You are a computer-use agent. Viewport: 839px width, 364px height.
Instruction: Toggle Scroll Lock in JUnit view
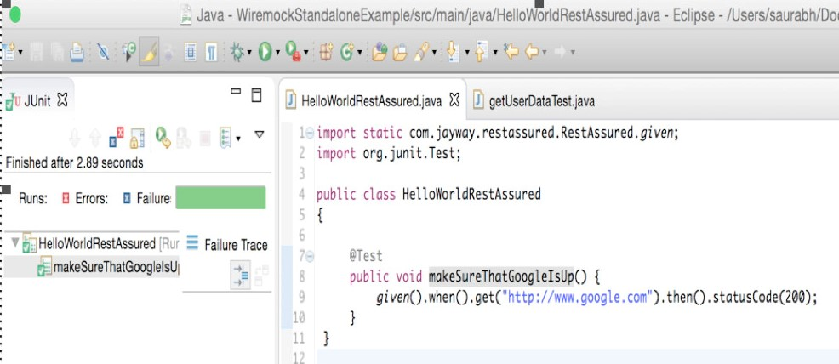click(137, 138)
